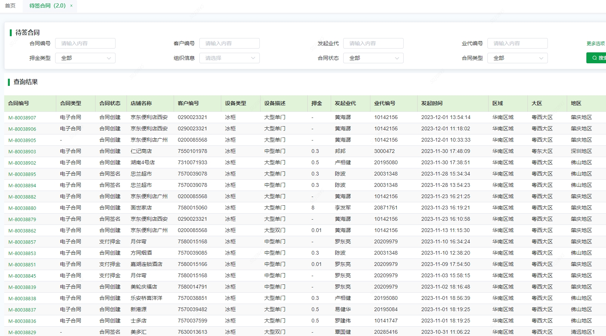Select the 待签合同 (2.0) tab
606x336 pixels.
48,6
